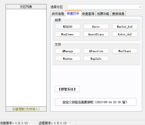Click the 选择分区 label
Viewport: 145px width, 125px height.
tap(57, 7)
